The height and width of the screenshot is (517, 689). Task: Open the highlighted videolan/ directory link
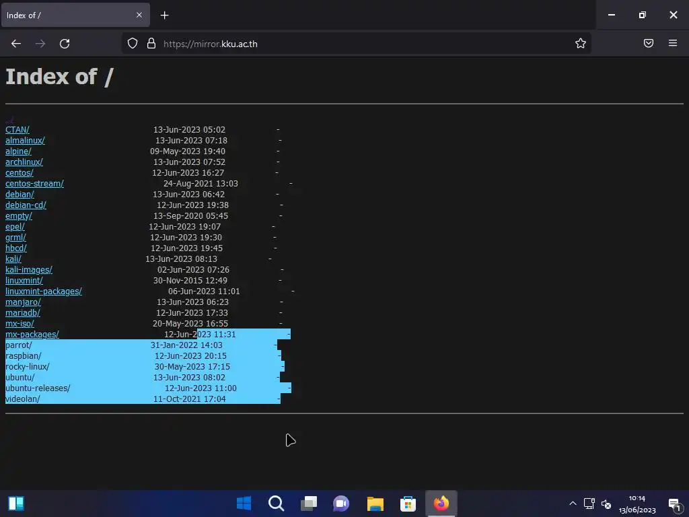(23, 399)
